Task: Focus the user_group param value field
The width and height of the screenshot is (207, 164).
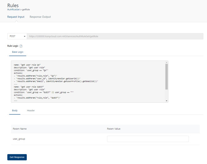Action: pyautogui.click(x=148, y=139)
